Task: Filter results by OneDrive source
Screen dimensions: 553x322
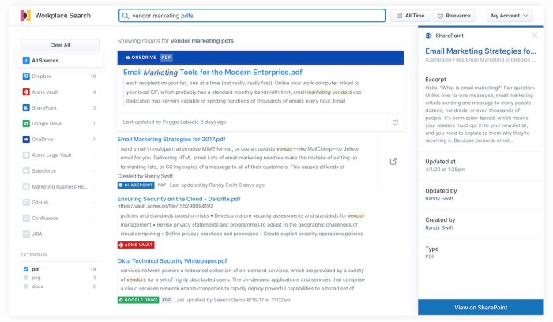Action: coord(60,139)
